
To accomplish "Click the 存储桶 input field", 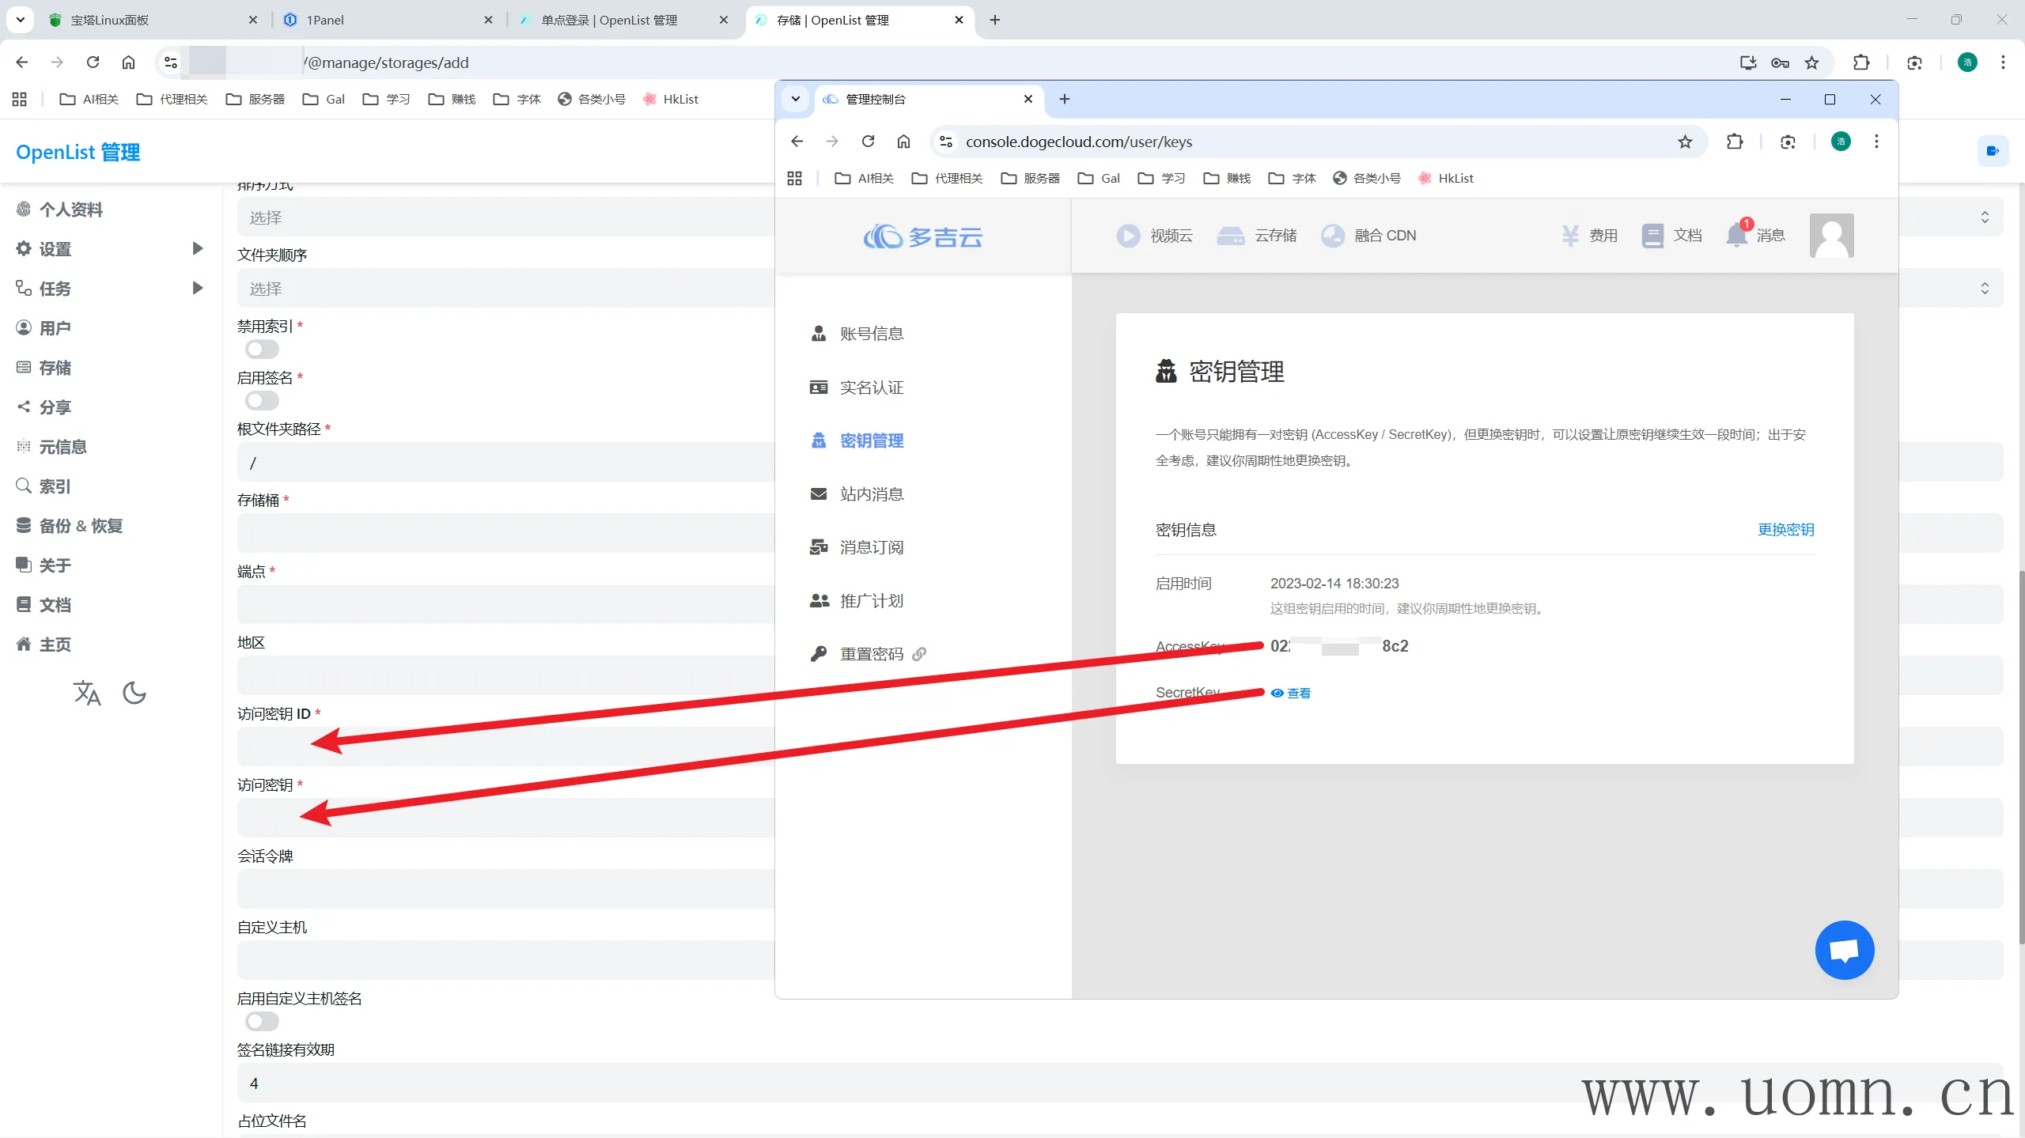I will tap(506, 533).
